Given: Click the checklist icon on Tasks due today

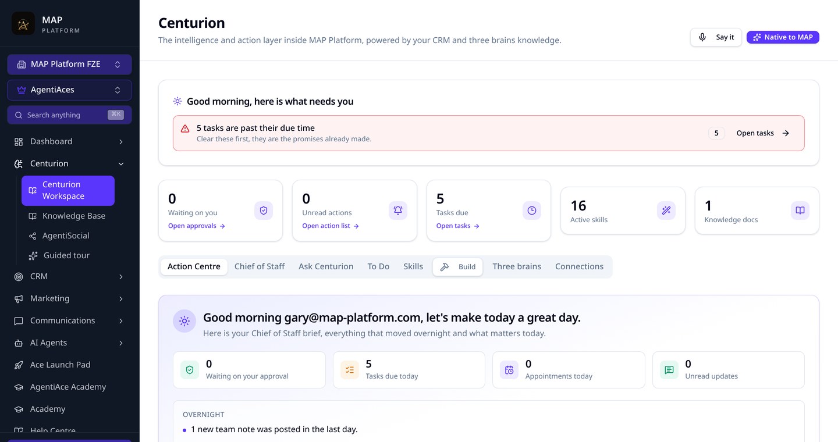Looking at the screenshot, I should pyautogui.click(x=350, y=370).
